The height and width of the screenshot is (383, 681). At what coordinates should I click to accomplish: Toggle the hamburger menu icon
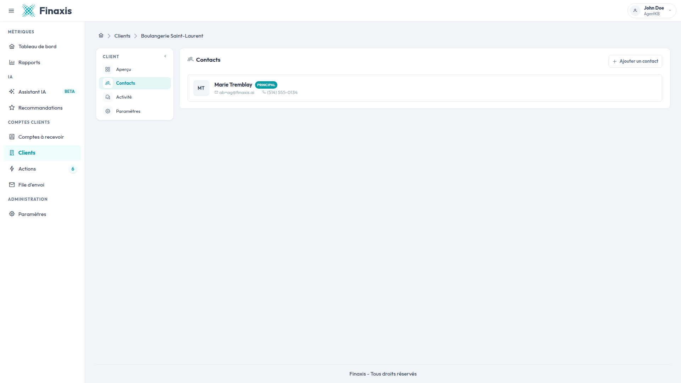point(11,11)
